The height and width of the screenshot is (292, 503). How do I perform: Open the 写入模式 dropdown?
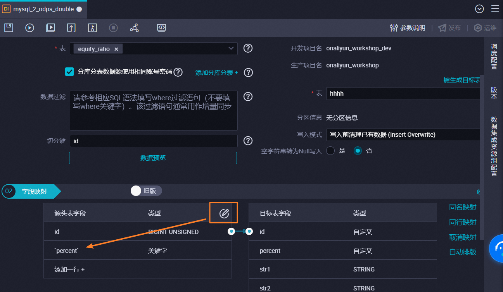(x=403, y=134)
